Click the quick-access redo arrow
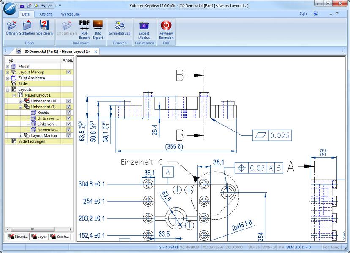 coord(51,6)
